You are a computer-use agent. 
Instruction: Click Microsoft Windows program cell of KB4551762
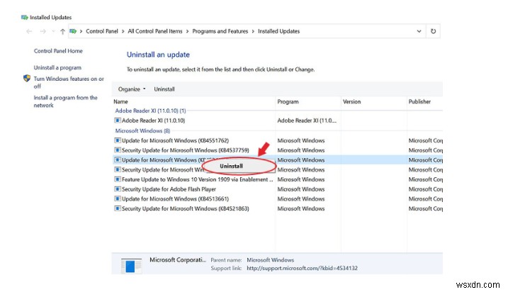(x=301, y=140)
